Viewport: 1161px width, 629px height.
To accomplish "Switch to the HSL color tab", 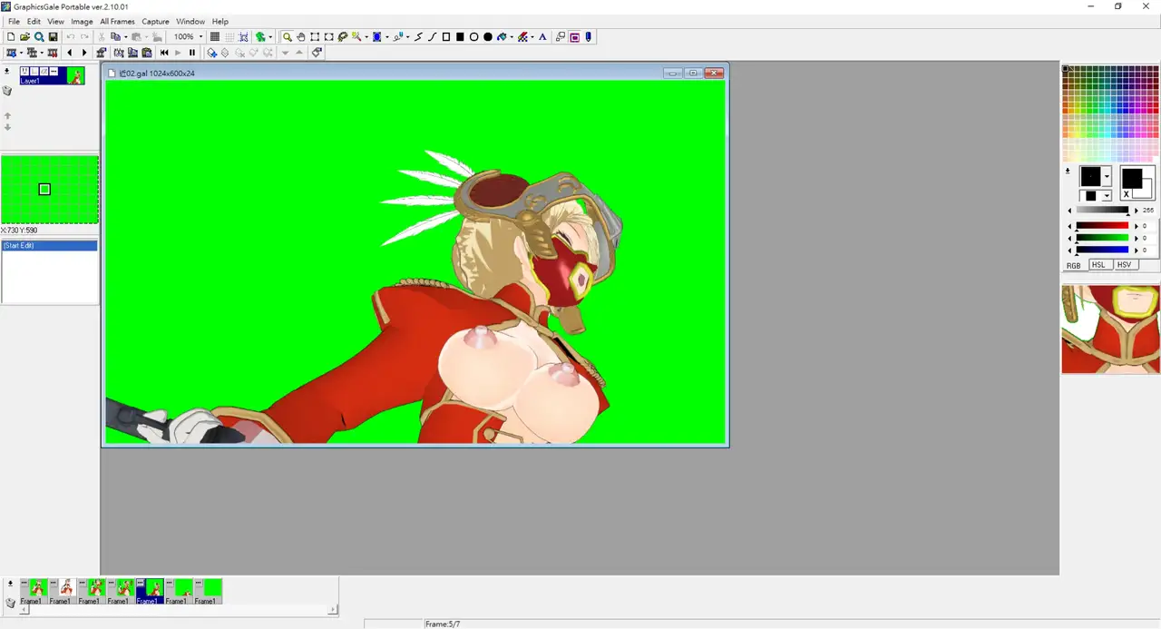I will coord(1098,265).
